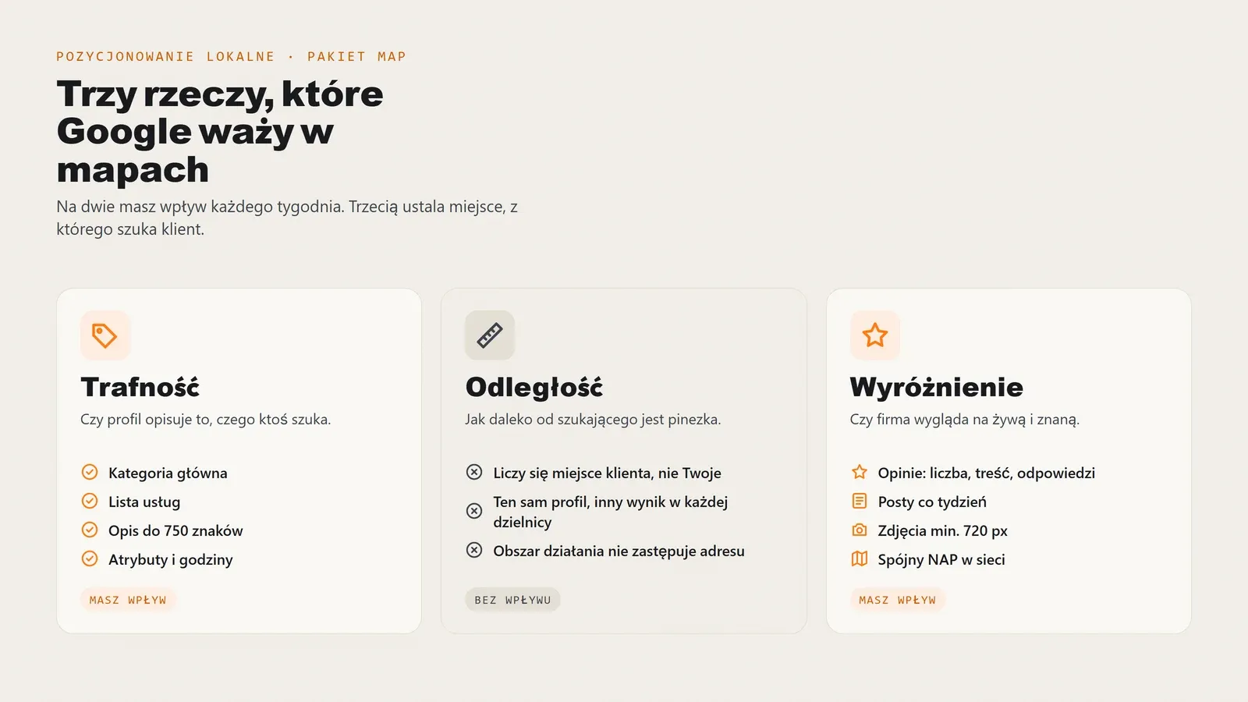This screenshot has width=1248, height=702.
Task: Click the MASZ WPŁYW badge in Wyróżnienie card
Action: click(897, 600)
